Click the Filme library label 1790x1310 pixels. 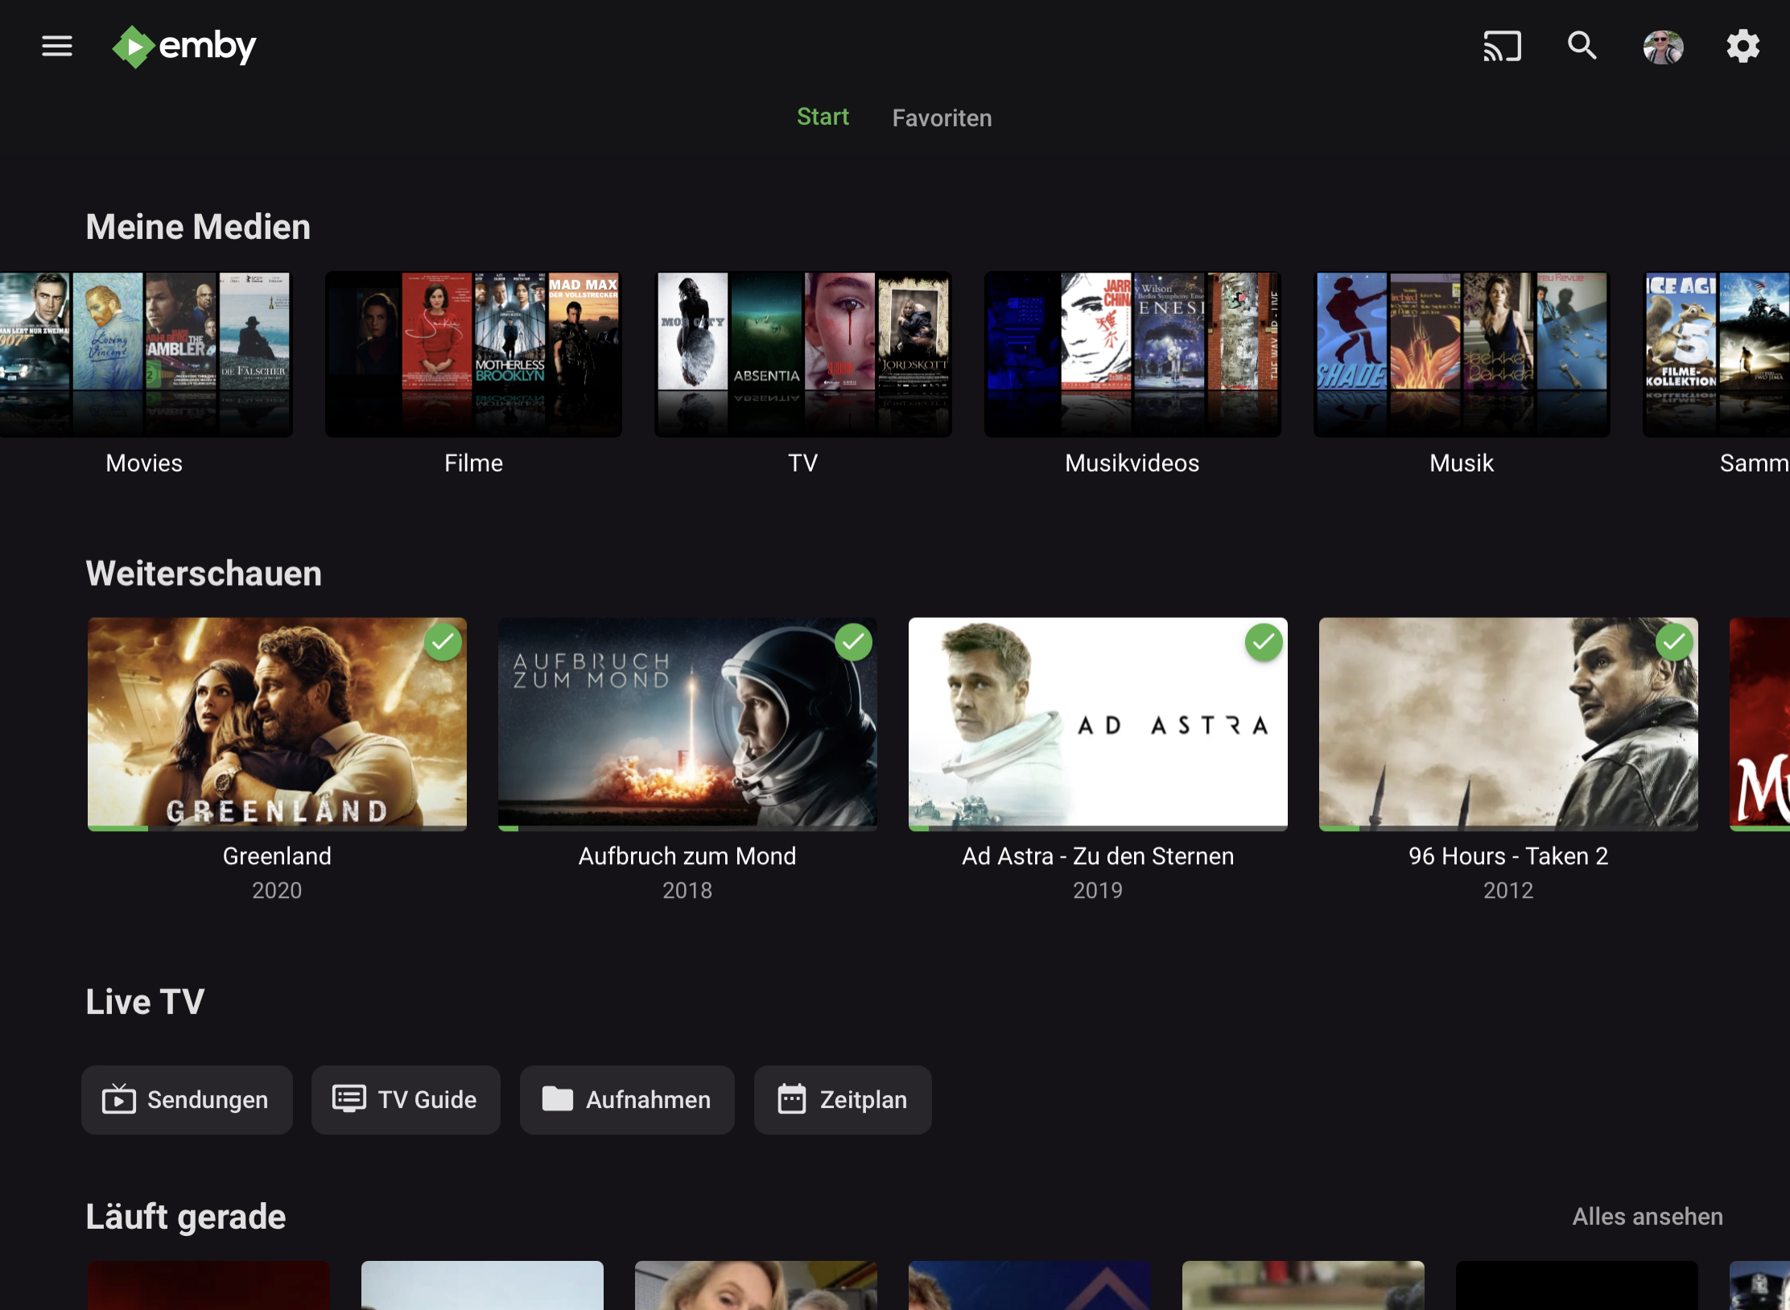(473, 463)
